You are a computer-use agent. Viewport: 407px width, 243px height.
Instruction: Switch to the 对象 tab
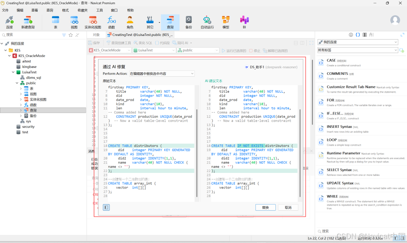point(96,35)
